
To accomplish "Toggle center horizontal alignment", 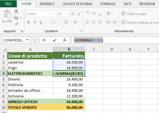I will click(94, 22).
